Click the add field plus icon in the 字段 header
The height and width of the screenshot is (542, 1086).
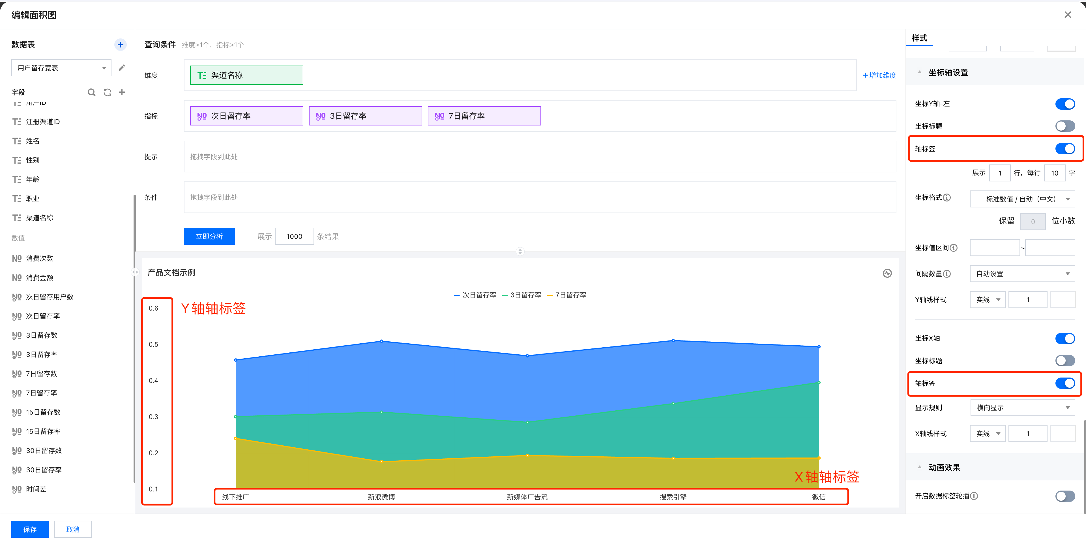click(x=122, y=92)
